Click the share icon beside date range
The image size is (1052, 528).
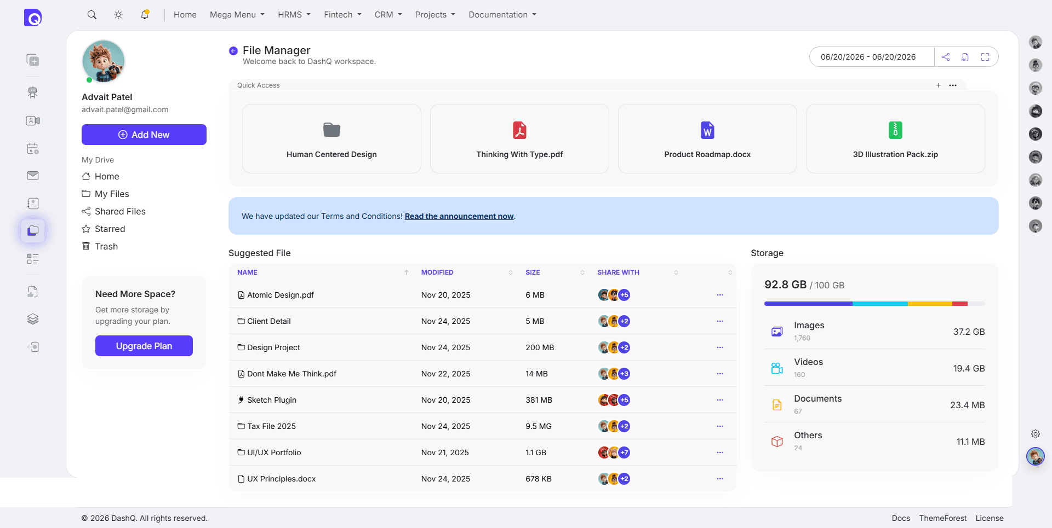click(946, 57)
